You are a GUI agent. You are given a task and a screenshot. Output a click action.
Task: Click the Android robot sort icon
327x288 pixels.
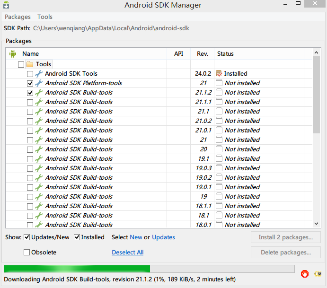(x=13, y=54)
